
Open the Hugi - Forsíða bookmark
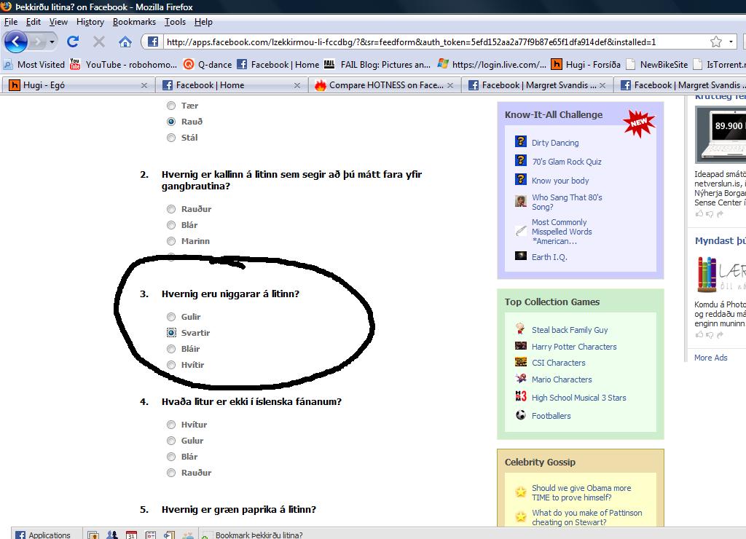coord(586,64)
